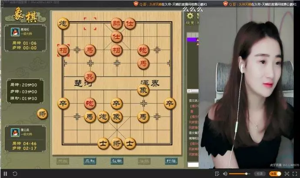Click the 认输 resign button

(117, 161)
